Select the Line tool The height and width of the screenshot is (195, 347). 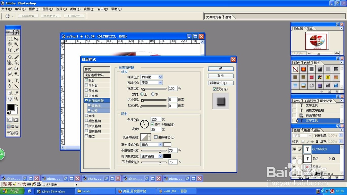coord(16,86)
